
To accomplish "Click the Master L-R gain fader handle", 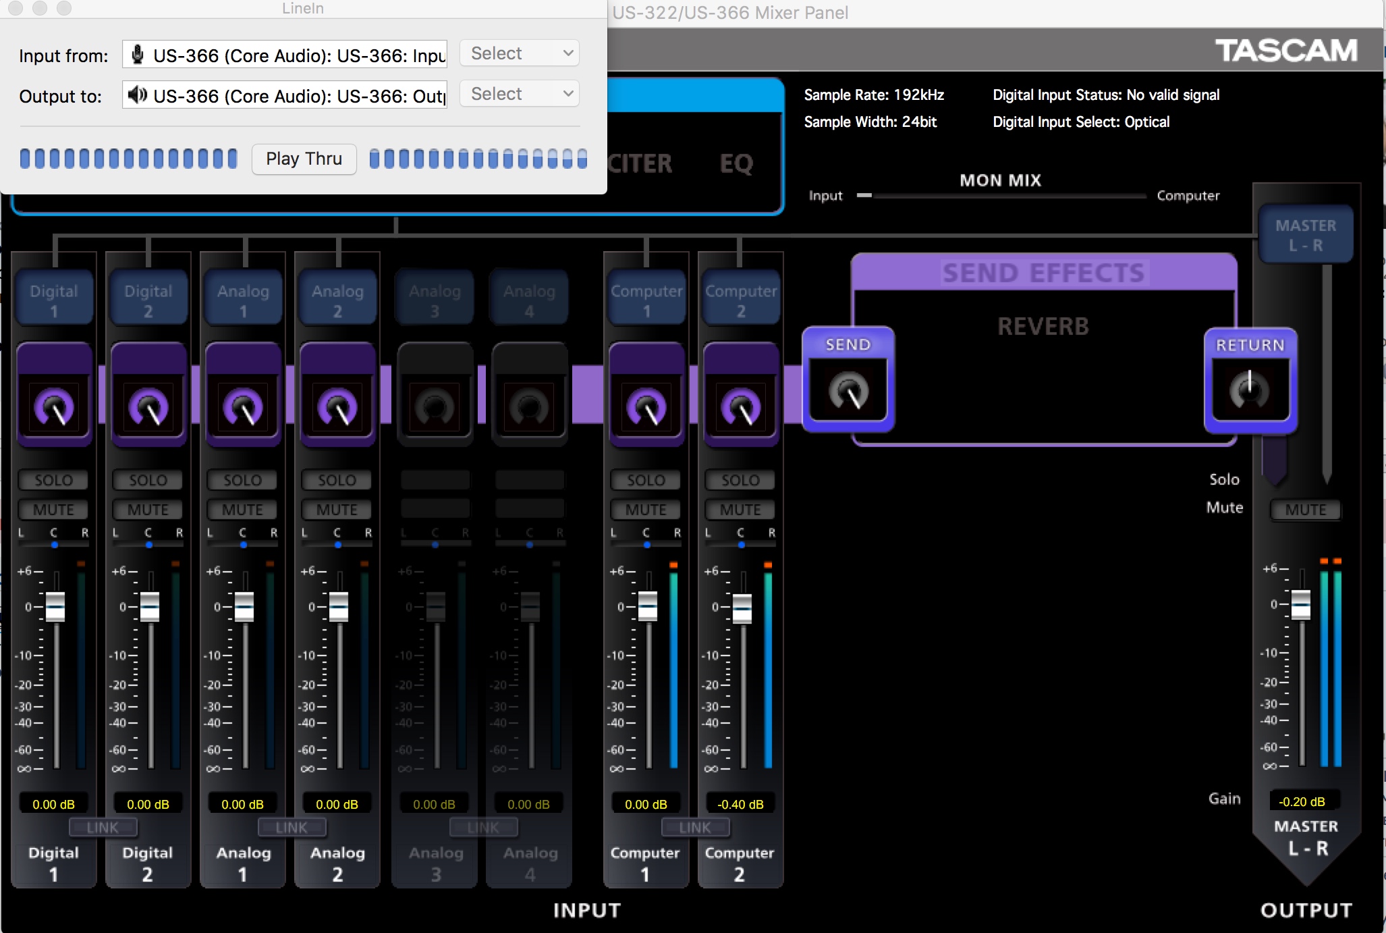I will [1301, 604].
